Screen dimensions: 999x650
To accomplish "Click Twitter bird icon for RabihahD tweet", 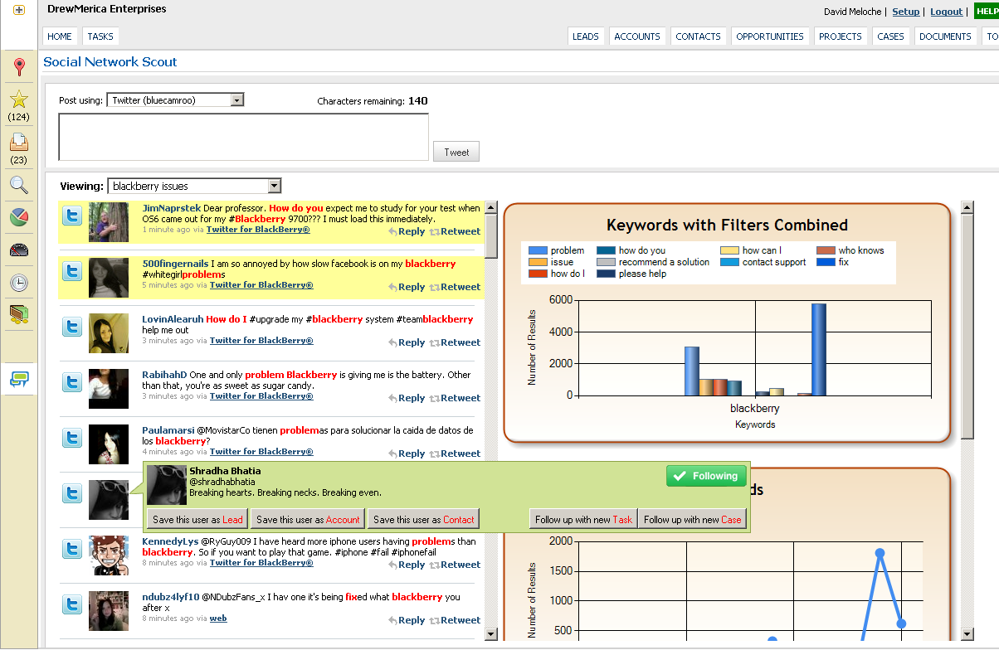I will [x=72, y=382].
